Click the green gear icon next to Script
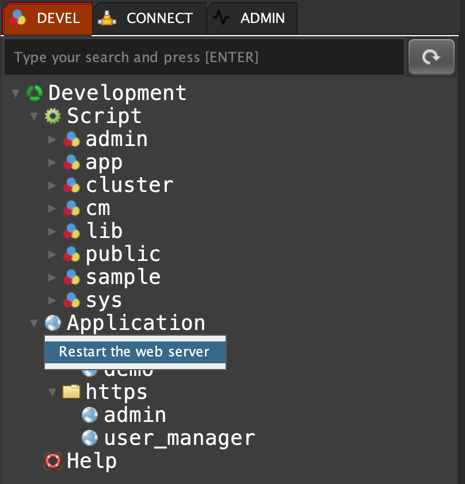 52,116
